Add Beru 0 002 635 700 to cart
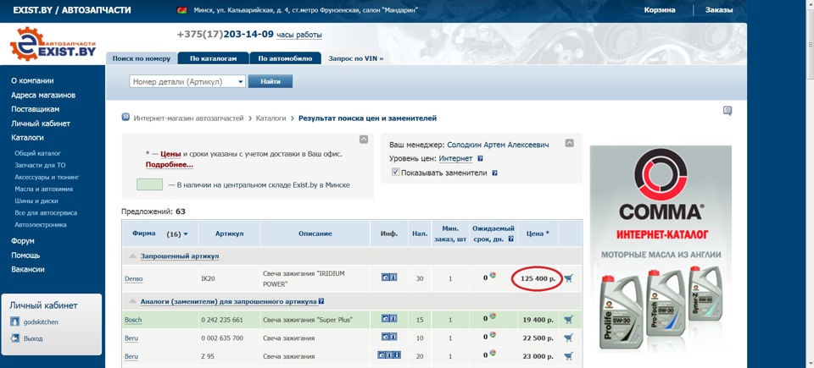The image size is (814, 368). point(568,338)
